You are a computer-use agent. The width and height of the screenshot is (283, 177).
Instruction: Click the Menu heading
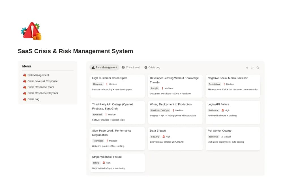click(x=27, y=66)
